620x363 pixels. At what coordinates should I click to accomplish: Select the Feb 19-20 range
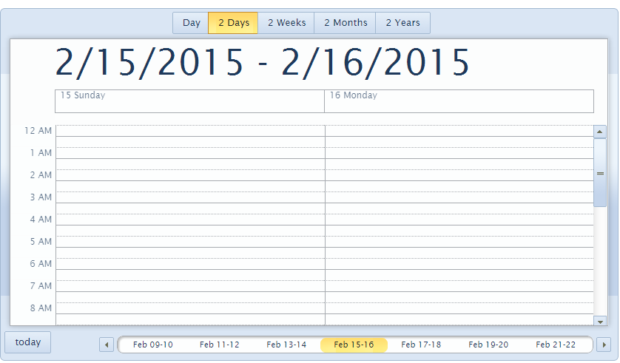point(488,345)
